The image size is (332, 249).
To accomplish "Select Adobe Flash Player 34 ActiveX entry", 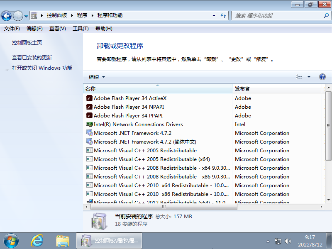I will 130,98.
